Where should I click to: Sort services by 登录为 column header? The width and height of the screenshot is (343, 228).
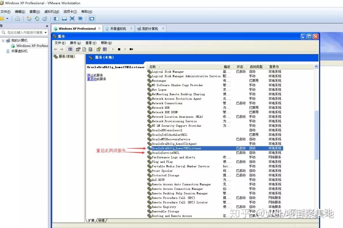pos(274,67)
